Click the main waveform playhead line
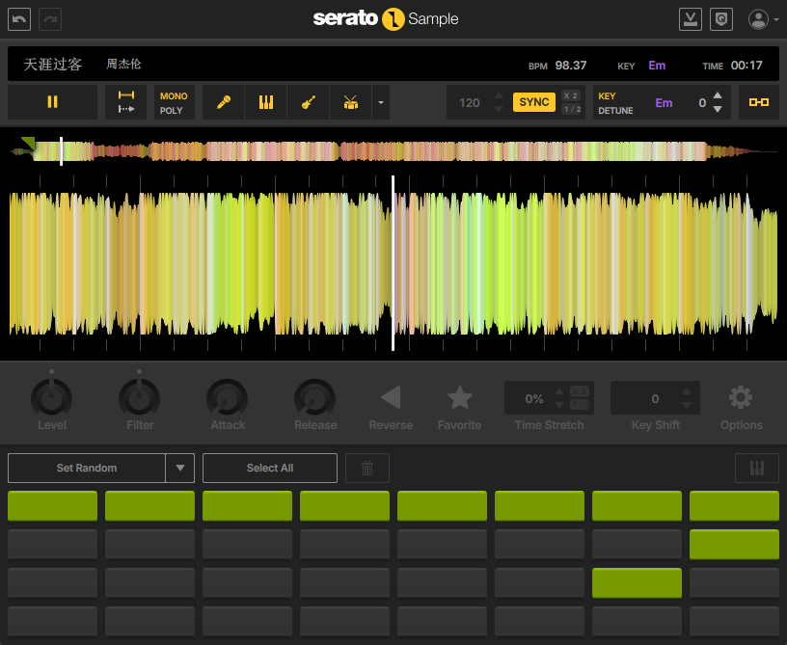 pyautogui.click(x=393, y=263)
